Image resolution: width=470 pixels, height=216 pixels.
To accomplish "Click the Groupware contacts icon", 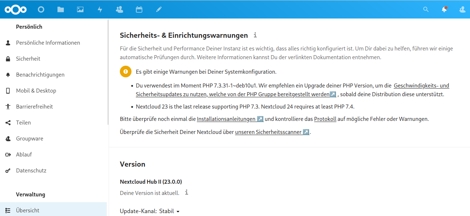I will click(8, 139).
